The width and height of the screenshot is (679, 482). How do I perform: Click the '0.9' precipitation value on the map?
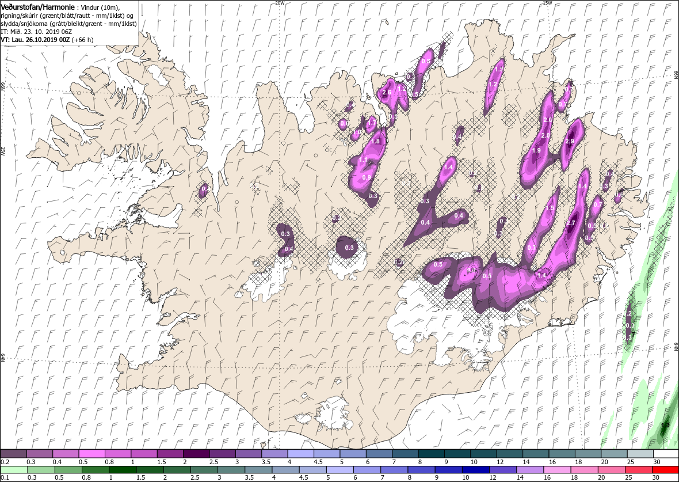tap(367, 177)
